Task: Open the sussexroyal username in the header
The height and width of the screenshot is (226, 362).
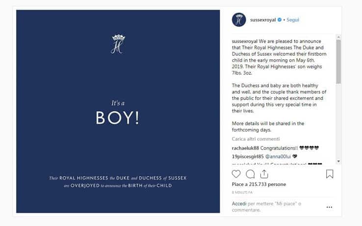Action: pos(263,20)
